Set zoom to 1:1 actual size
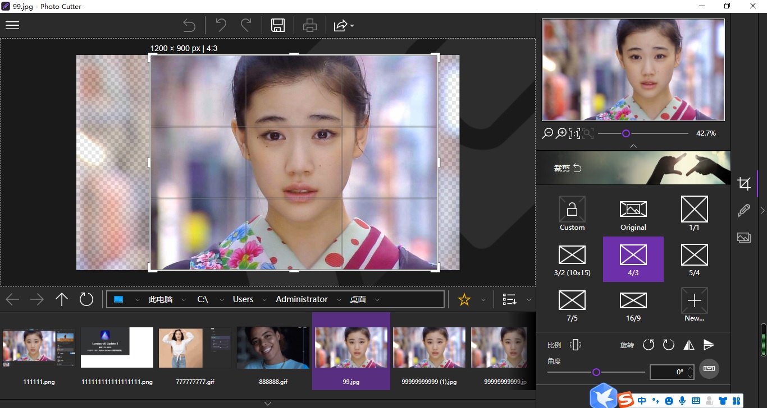 (x=574, y=133)
